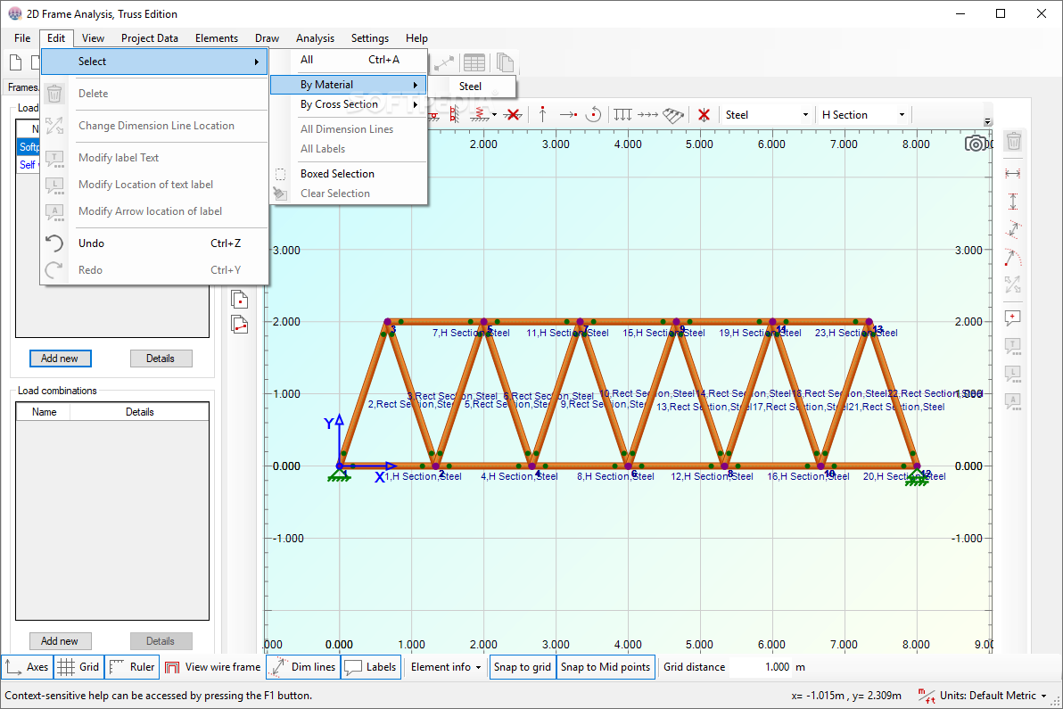Click the Details column header in Load combinations

[x=139, y=412]
